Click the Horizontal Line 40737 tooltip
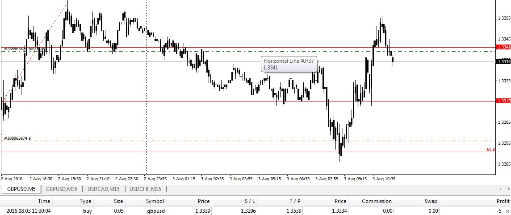This screenshot has width=511, height=215. pyautogui.click(x=289, y=64)
